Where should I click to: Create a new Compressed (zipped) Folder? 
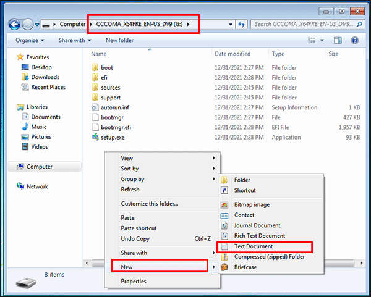pyautogui.click(x=271, y=256)
